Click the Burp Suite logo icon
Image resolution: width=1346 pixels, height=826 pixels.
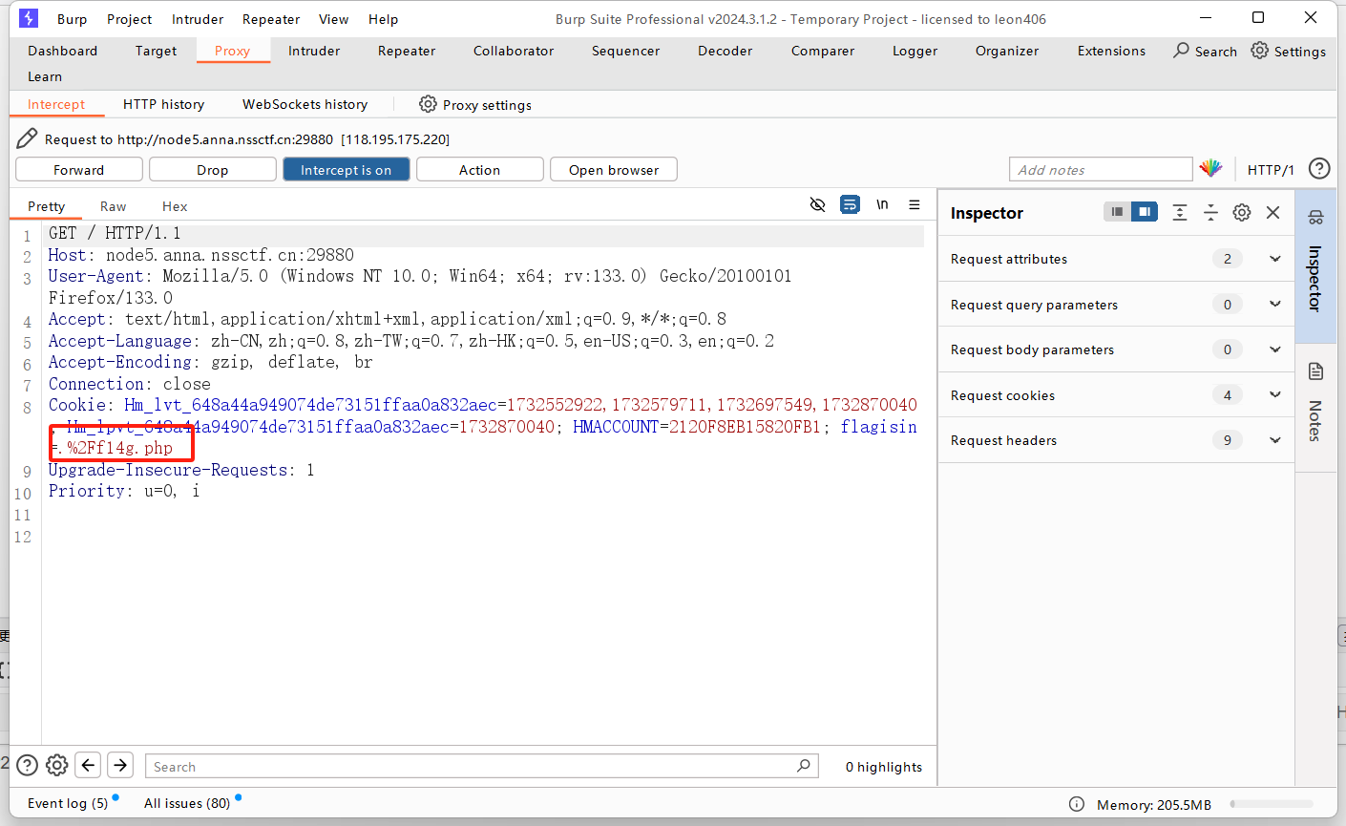click(29, 18)
